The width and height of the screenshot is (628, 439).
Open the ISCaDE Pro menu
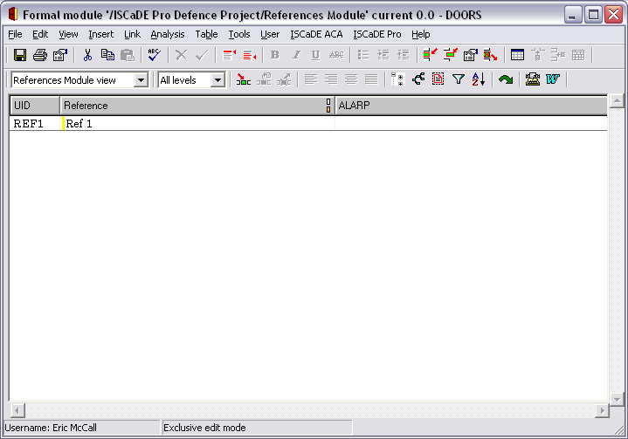coord(376,34)
